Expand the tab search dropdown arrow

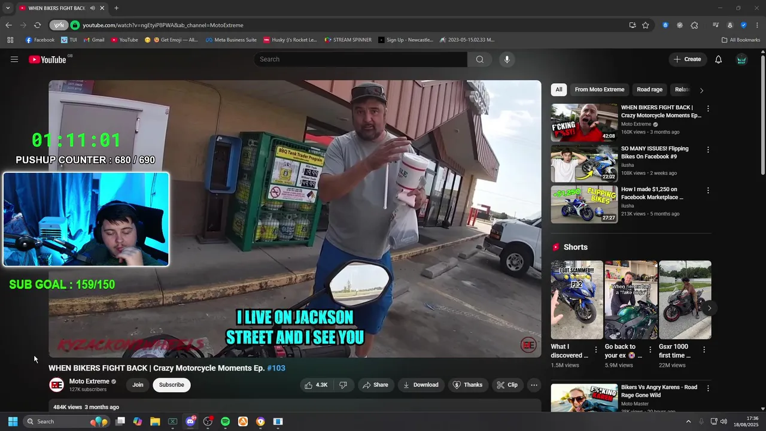(x=8, y=8)
